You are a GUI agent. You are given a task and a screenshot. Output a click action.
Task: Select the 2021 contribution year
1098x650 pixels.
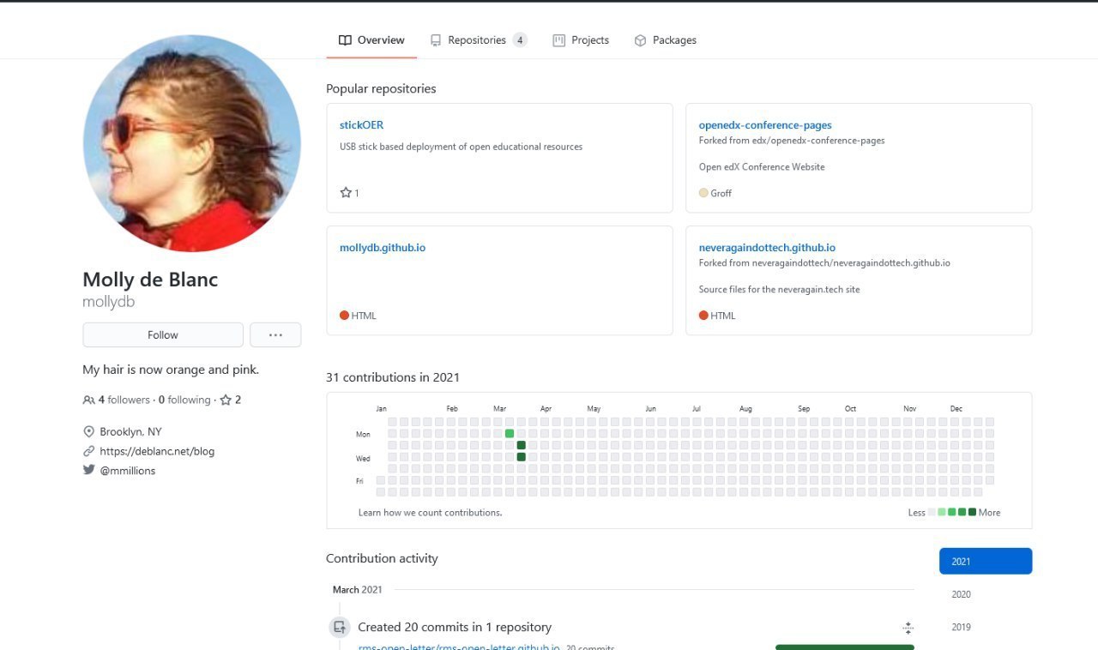coord(986,562)
